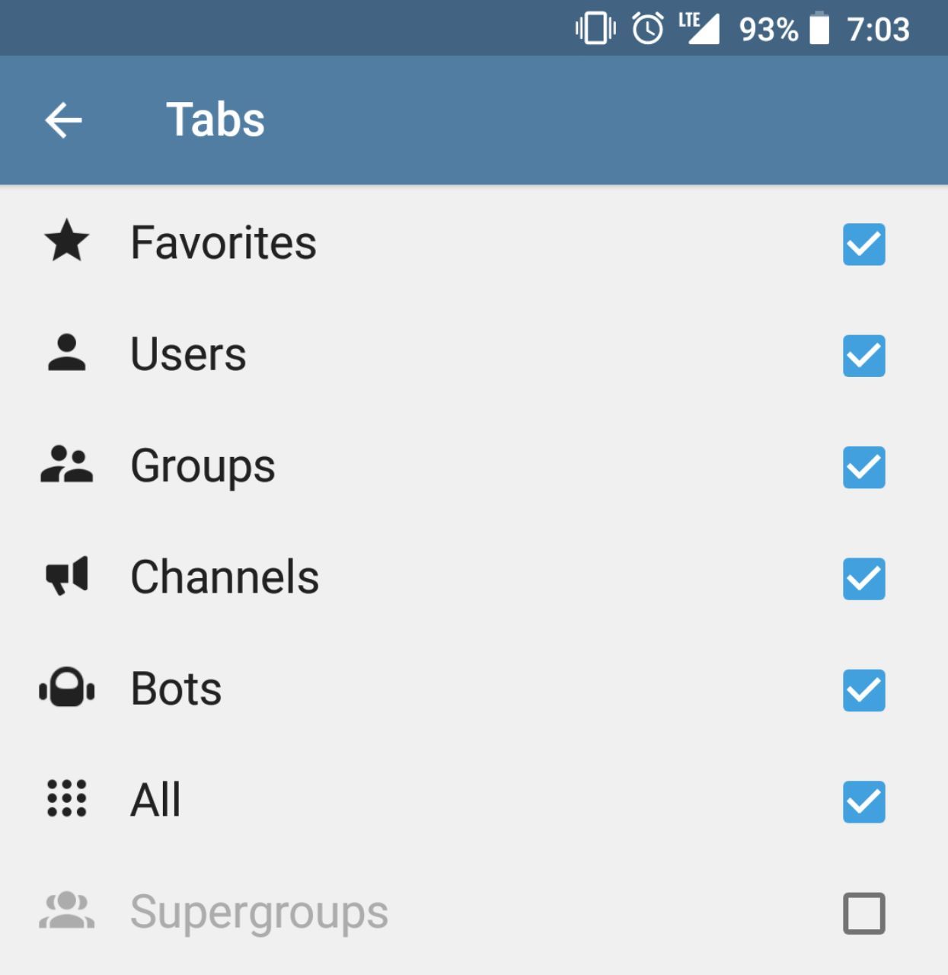Image resolution: width=948 pixels, height=975 pixels.
Task: Uncheck the Favorites tab checkbox
Action: pyautogui.click(x=863, y=245)
